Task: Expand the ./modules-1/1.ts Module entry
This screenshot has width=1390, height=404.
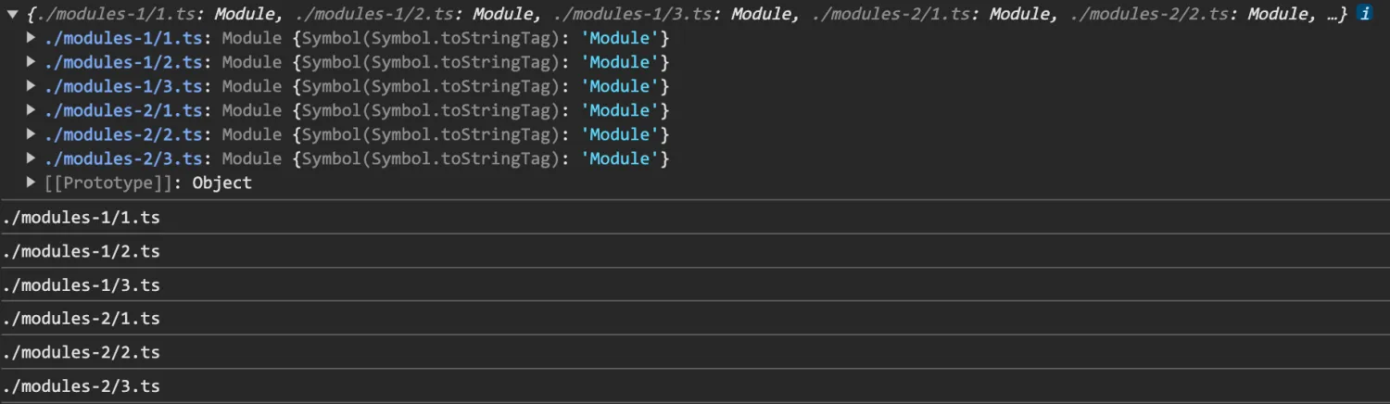Action: pos(32,38)
